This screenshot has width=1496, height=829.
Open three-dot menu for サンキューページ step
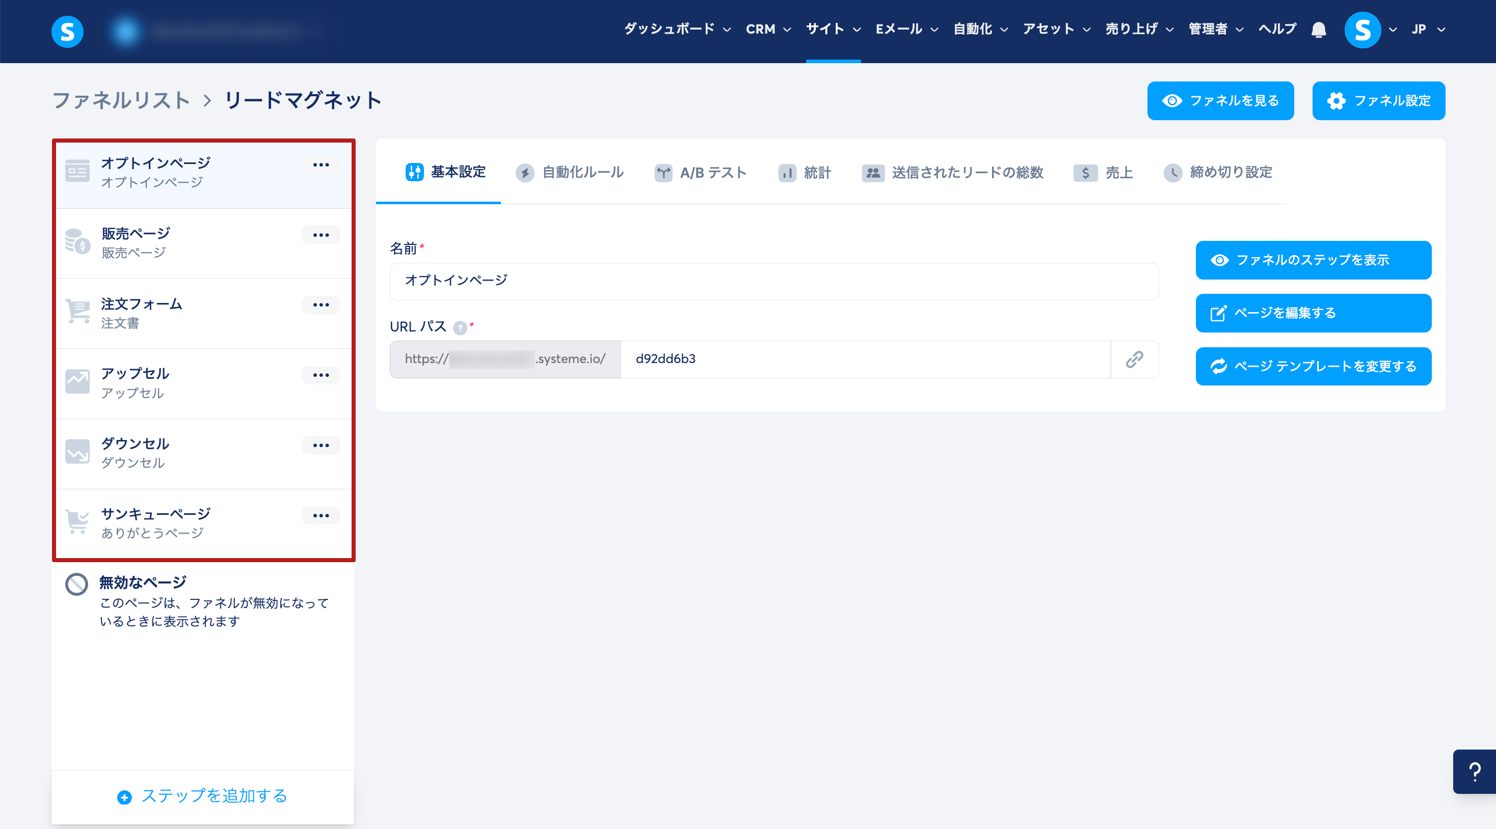pos(320,515)
